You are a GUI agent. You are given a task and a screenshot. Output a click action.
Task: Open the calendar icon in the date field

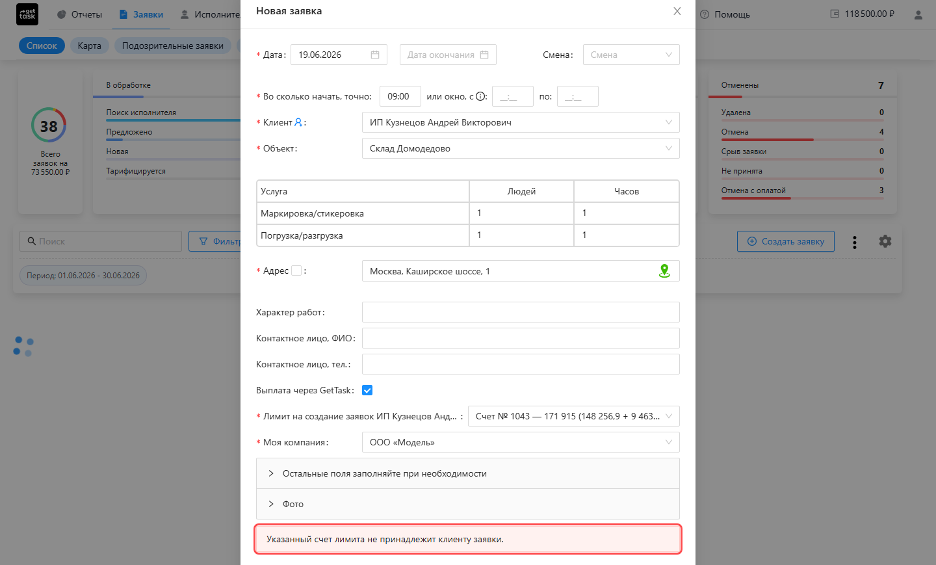(375, 55)
